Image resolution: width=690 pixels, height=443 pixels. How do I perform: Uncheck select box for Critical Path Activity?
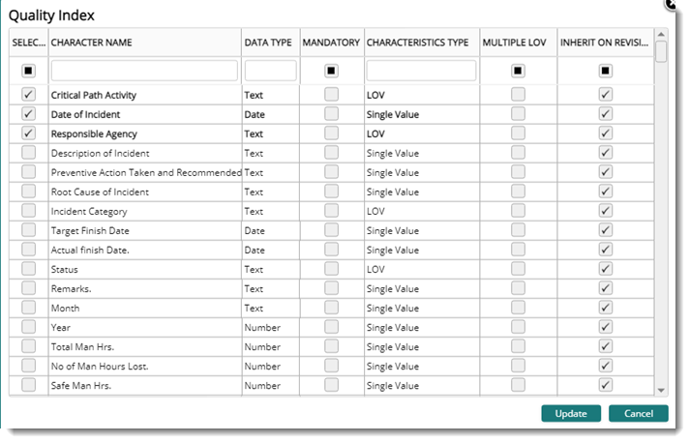29,95
